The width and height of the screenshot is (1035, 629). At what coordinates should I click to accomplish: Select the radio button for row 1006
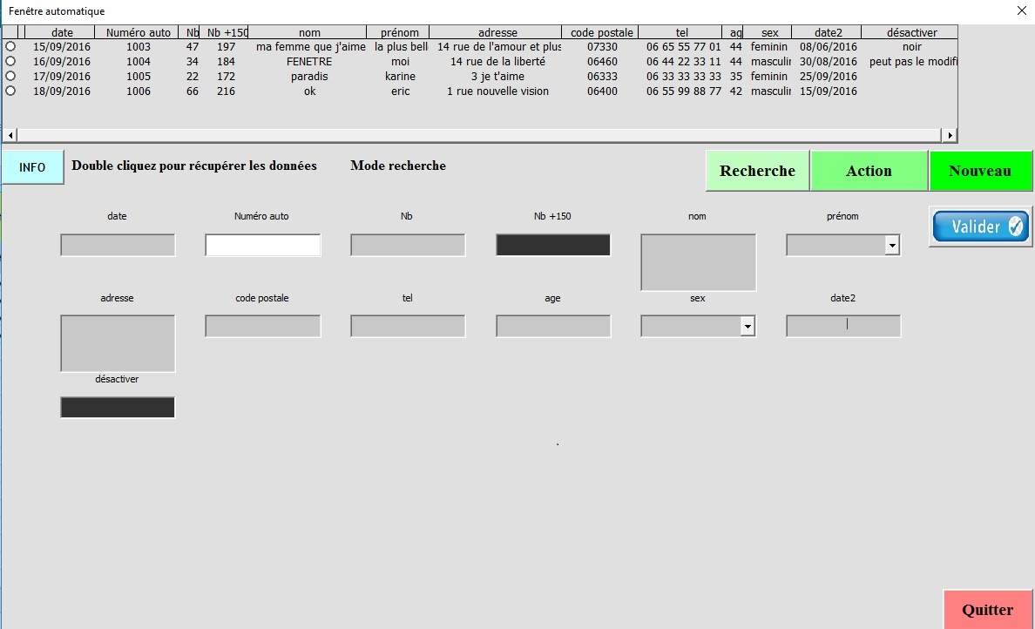point(10,91)
